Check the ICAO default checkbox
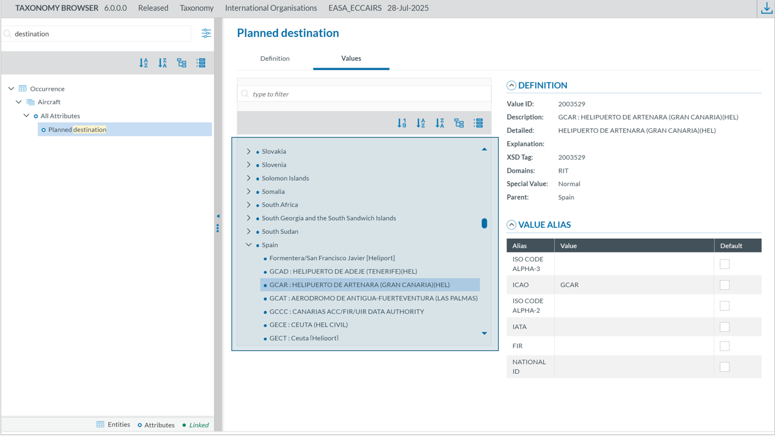Screen dimensions: 775x436 coord(724,285)
